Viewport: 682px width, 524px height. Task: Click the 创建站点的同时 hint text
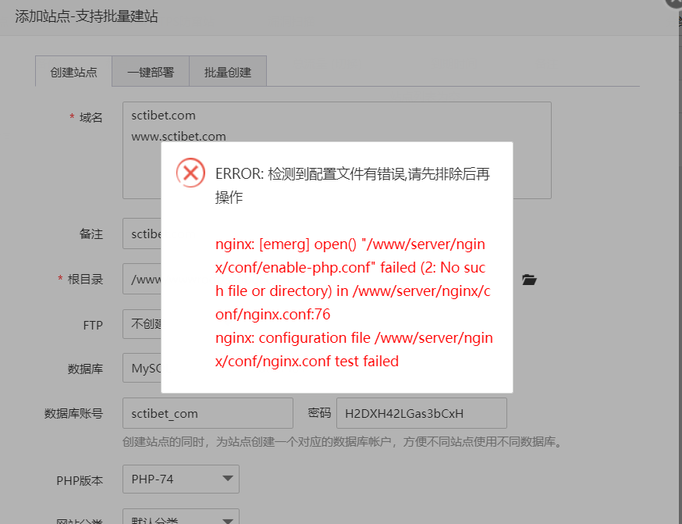pos(343,442)
